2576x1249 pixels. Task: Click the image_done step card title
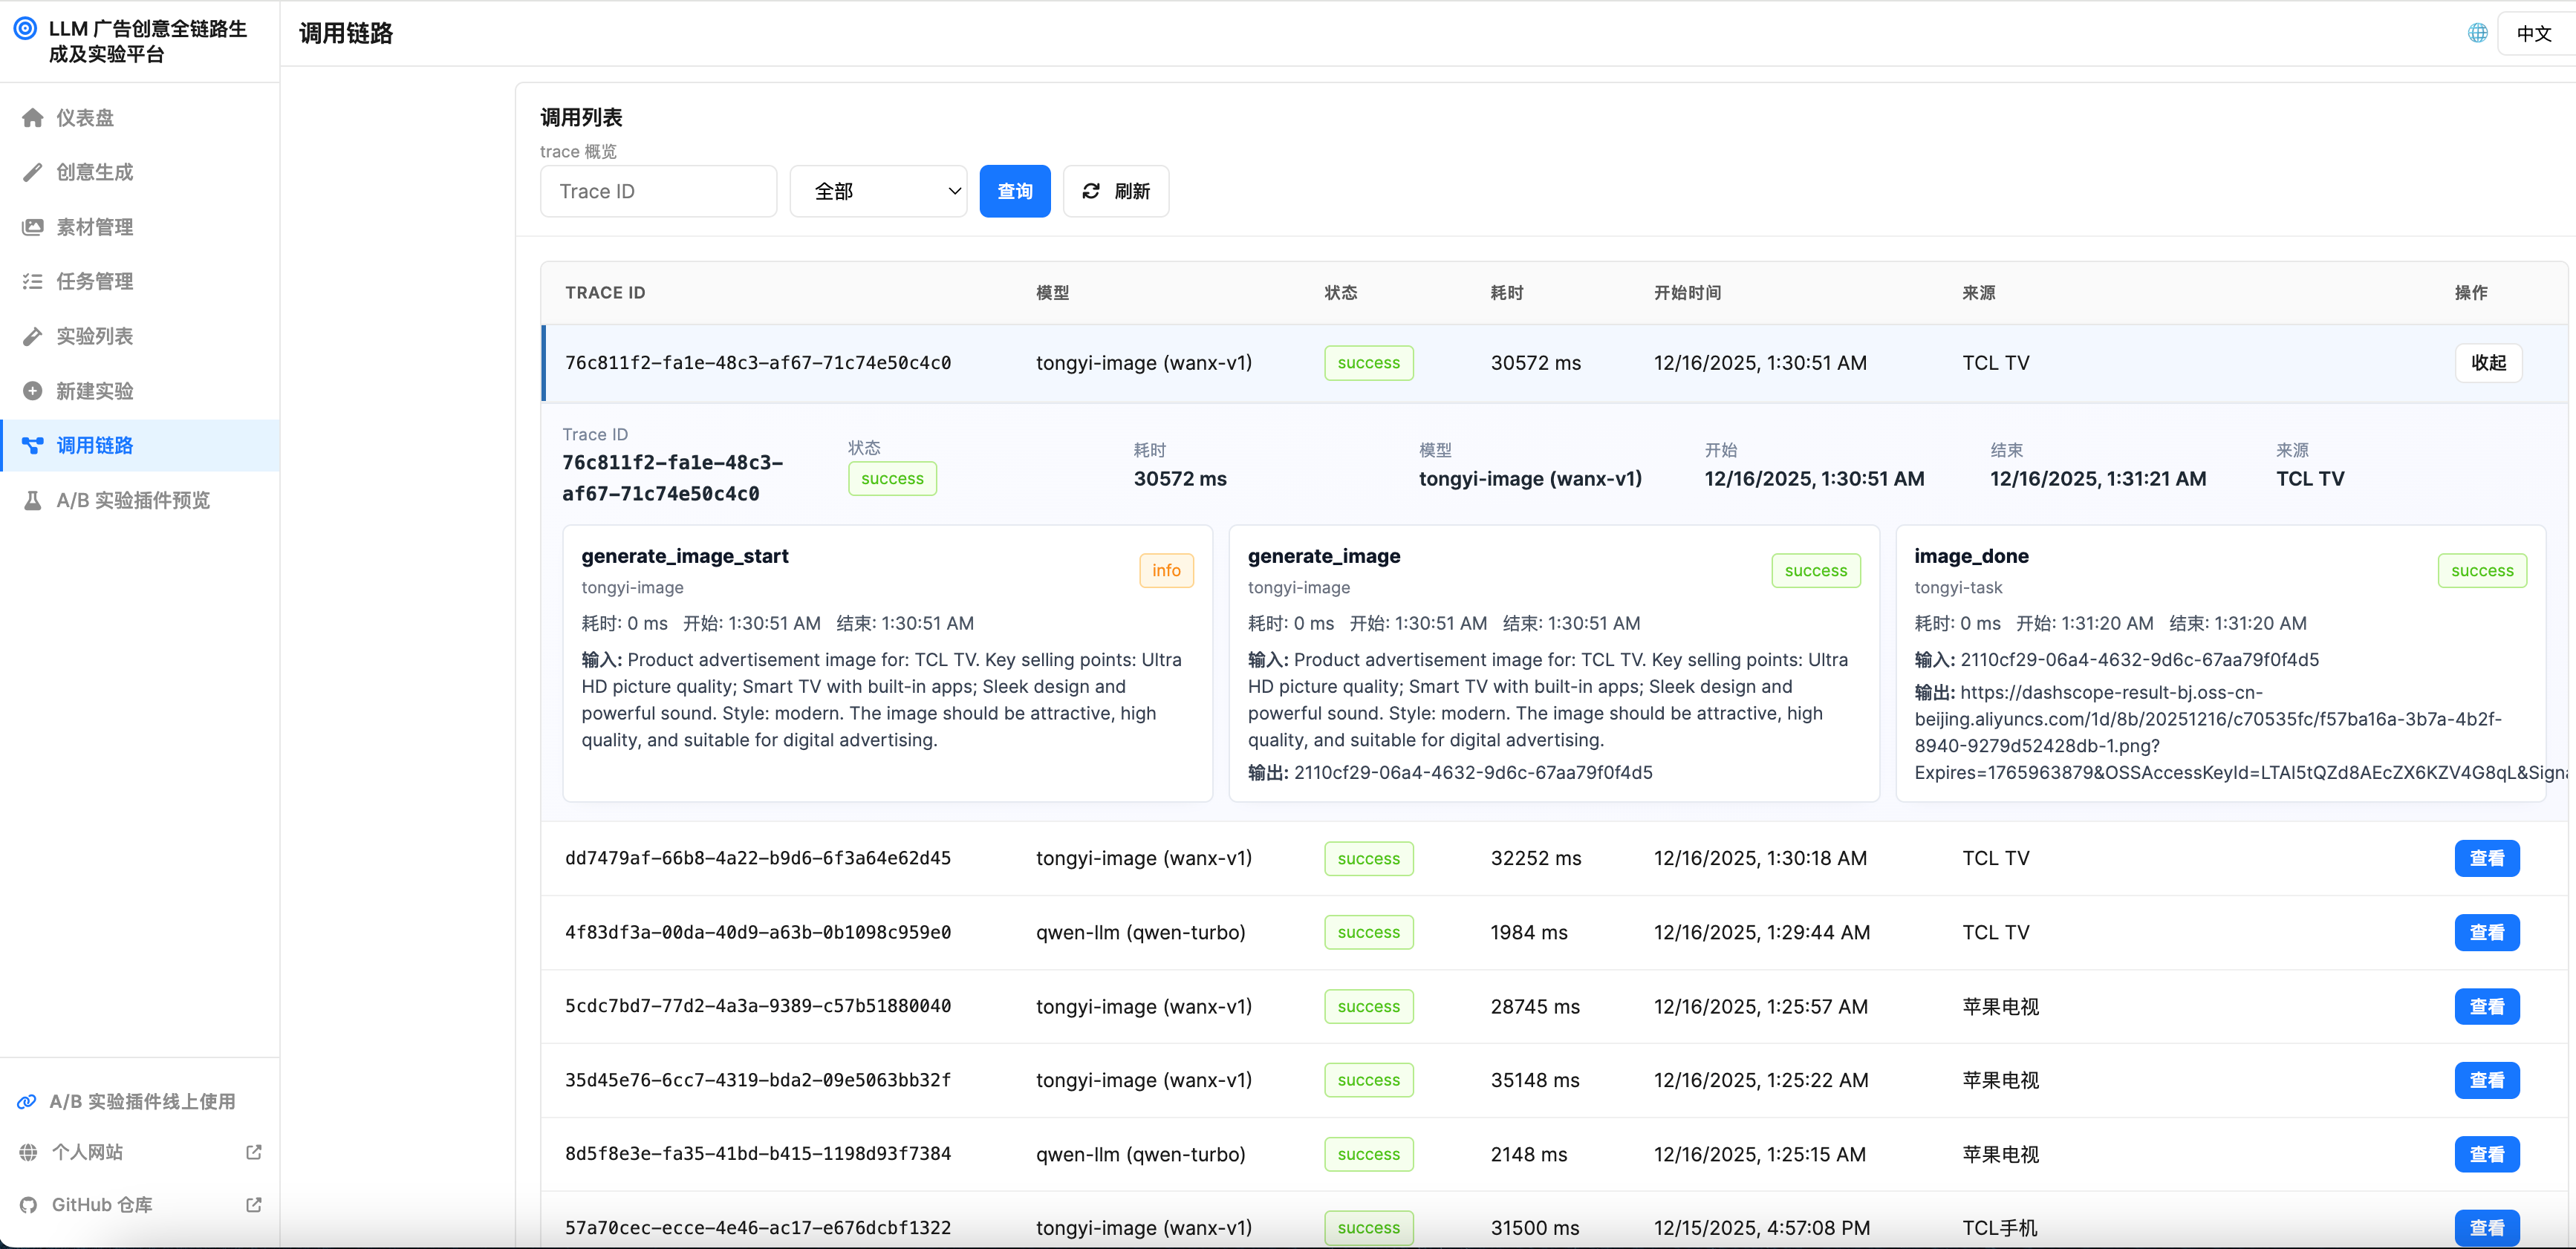click(x=1971, y=556)
